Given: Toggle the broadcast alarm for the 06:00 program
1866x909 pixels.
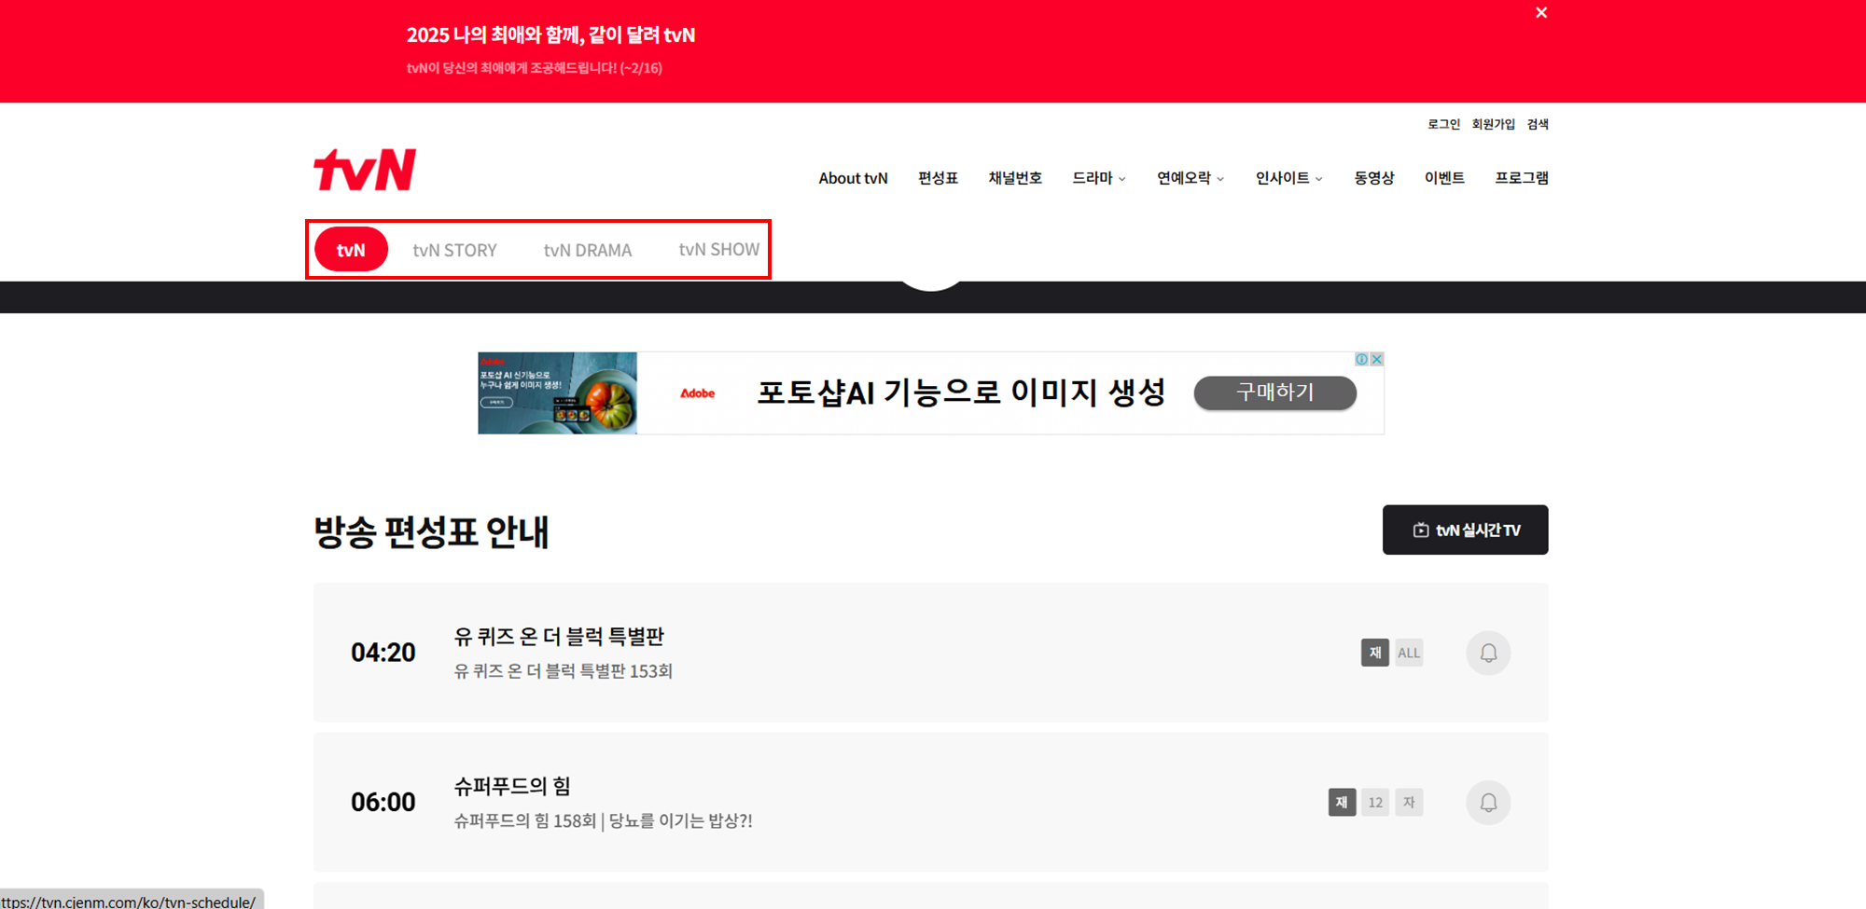Looking at the screenshot, I should (x=1487, y=802).
